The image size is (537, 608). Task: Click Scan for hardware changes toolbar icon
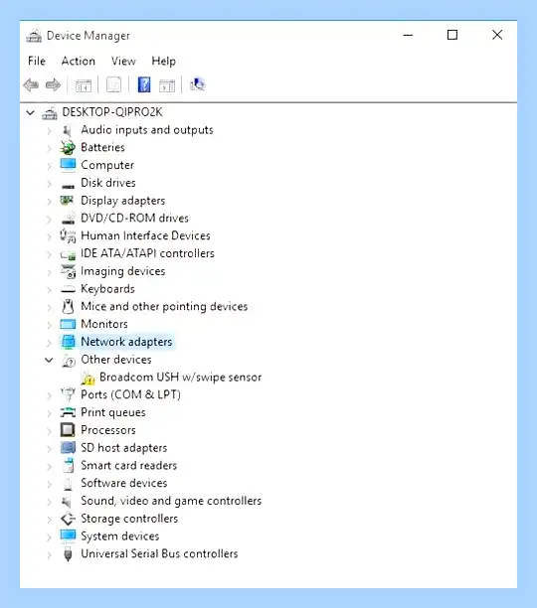198,84
